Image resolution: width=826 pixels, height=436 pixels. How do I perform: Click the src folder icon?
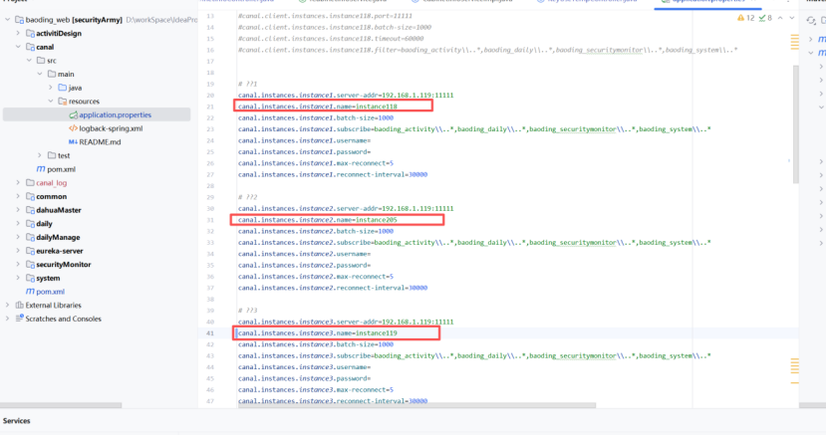(x=41, y=61)
